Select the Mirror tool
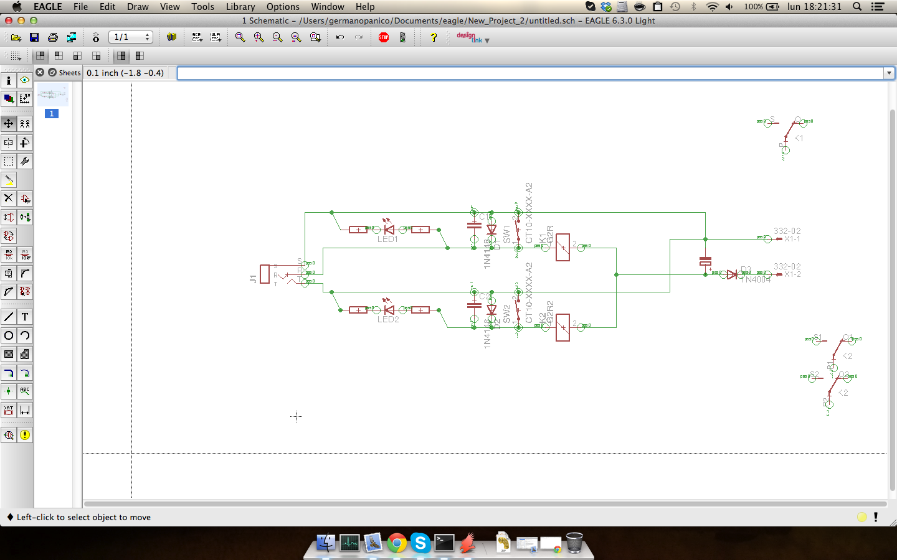 [9, 142]
